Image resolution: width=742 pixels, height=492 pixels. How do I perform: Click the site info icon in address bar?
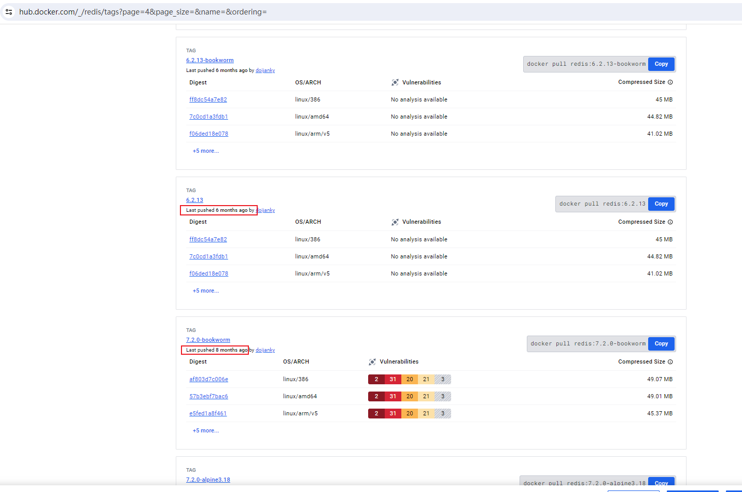(x=9, y=11)
